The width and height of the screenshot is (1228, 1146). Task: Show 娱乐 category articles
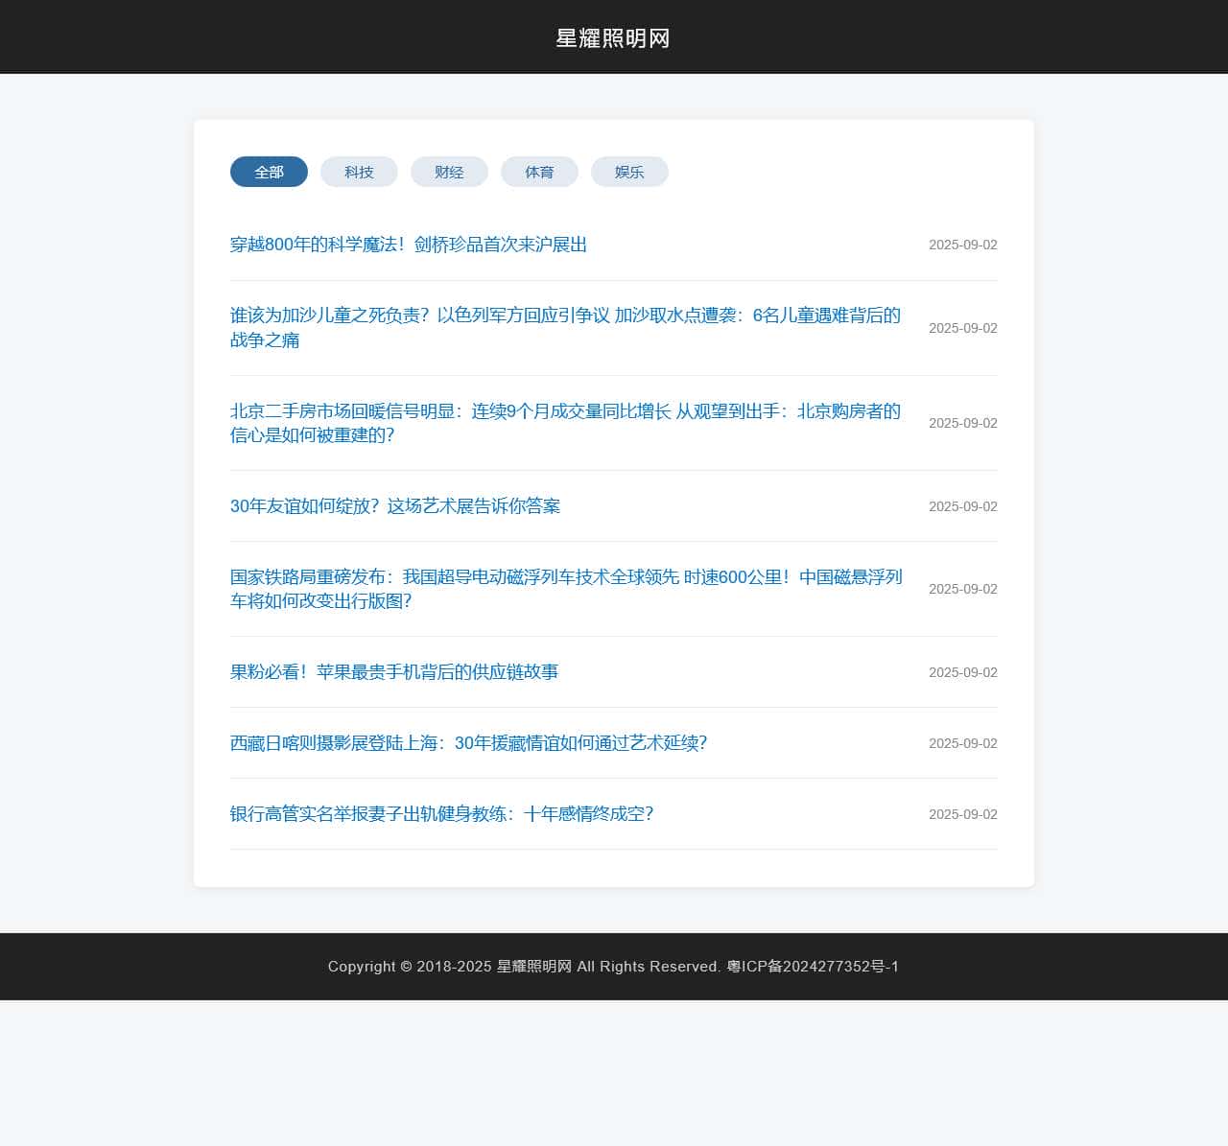[629, 172]
